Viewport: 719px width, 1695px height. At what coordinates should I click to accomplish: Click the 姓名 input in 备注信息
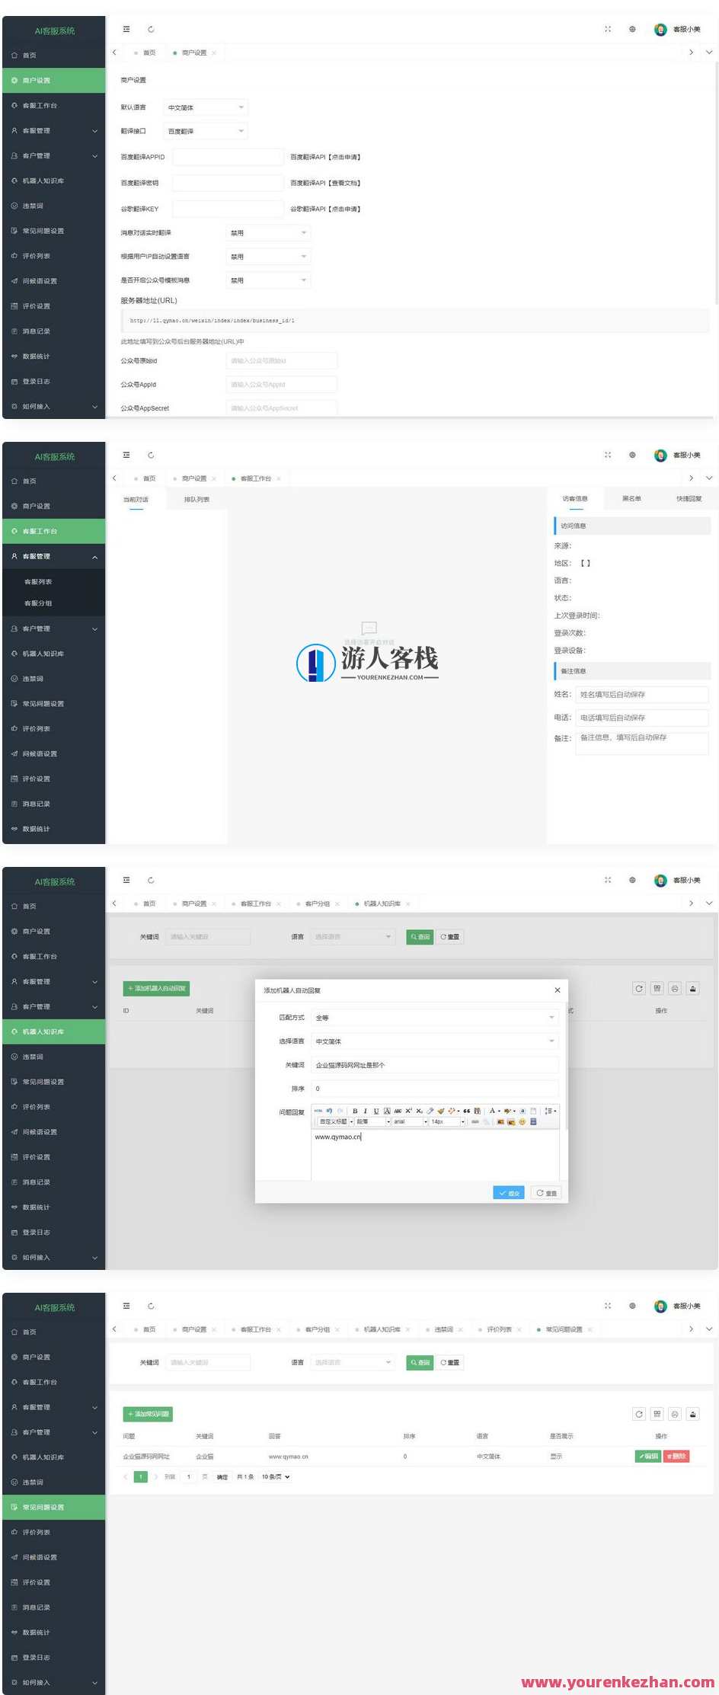point(641,694)
